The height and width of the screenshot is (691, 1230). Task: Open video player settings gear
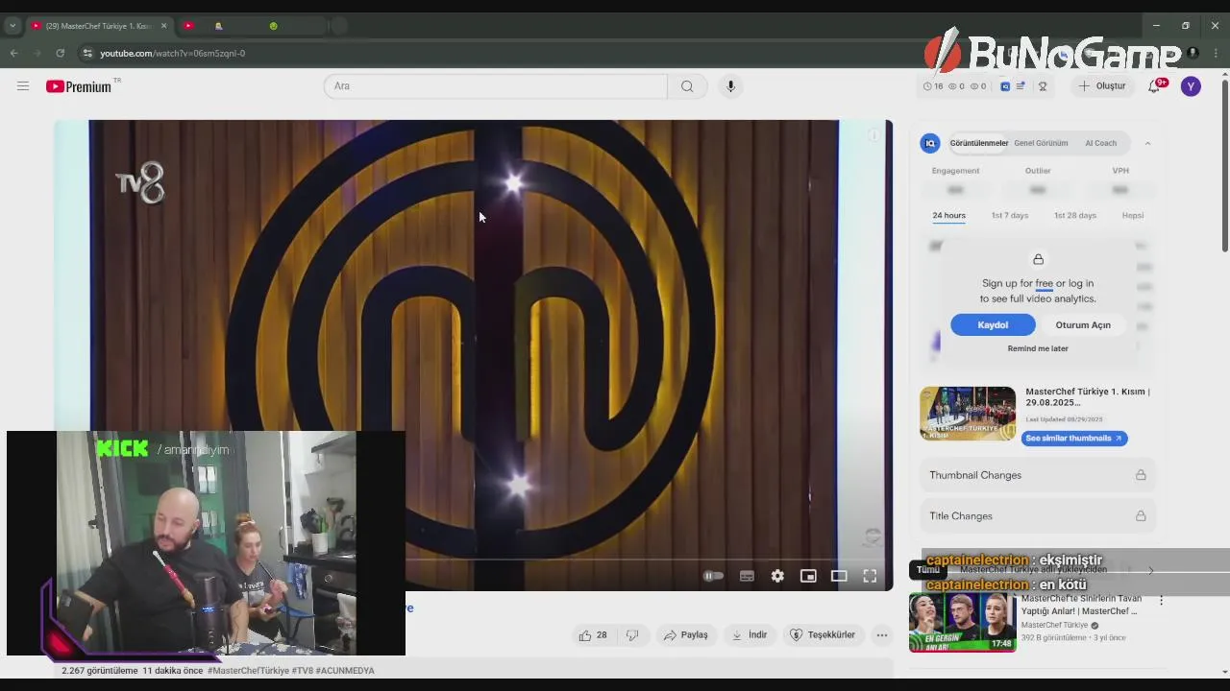[x=777, y=576]
